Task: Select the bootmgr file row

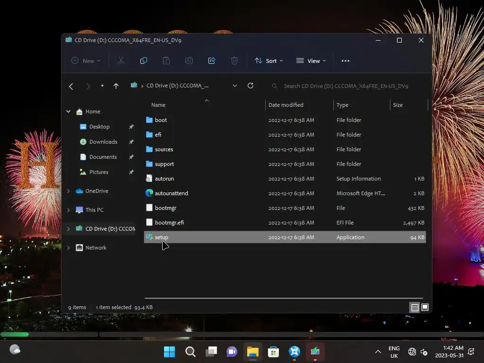Action: click(x=285, y=208)
